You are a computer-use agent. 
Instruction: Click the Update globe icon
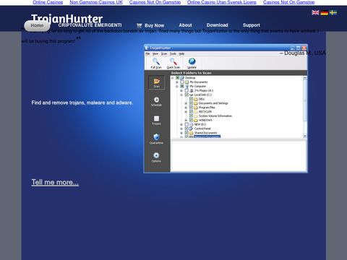point(192,61)
